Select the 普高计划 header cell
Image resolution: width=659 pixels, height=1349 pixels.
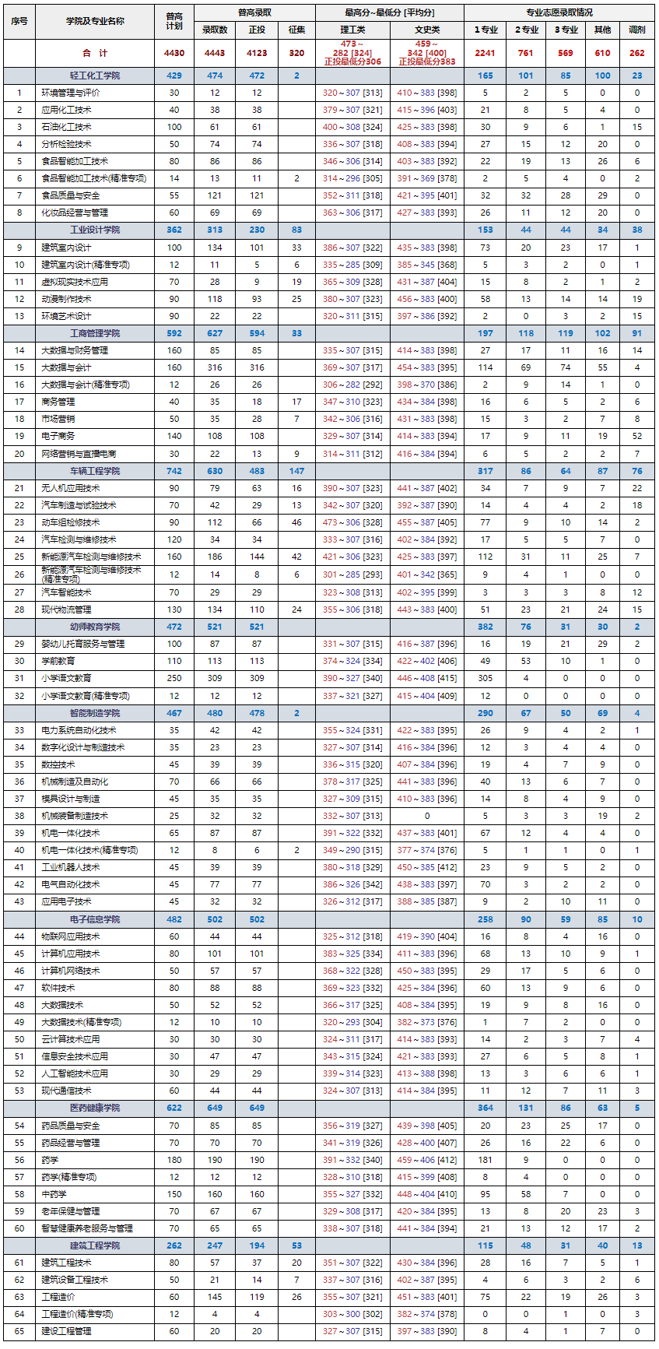174,21
